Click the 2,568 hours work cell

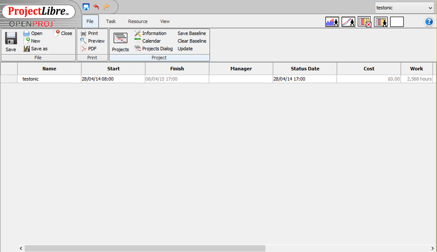(x=417, y=79)
